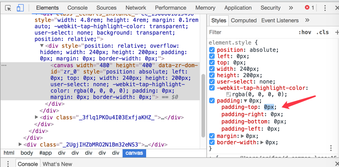Select the canvas element row in DOM tree
This screenshot has height=167, width=339.
(x=100, y=81)
